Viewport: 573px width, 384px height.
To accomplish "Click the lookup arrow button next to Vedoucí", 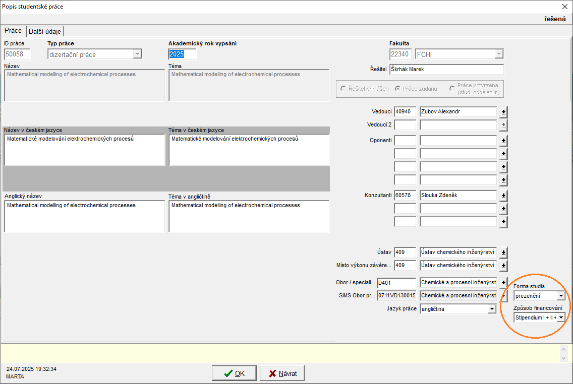I will pyautogui.click(x=503, y=112).
